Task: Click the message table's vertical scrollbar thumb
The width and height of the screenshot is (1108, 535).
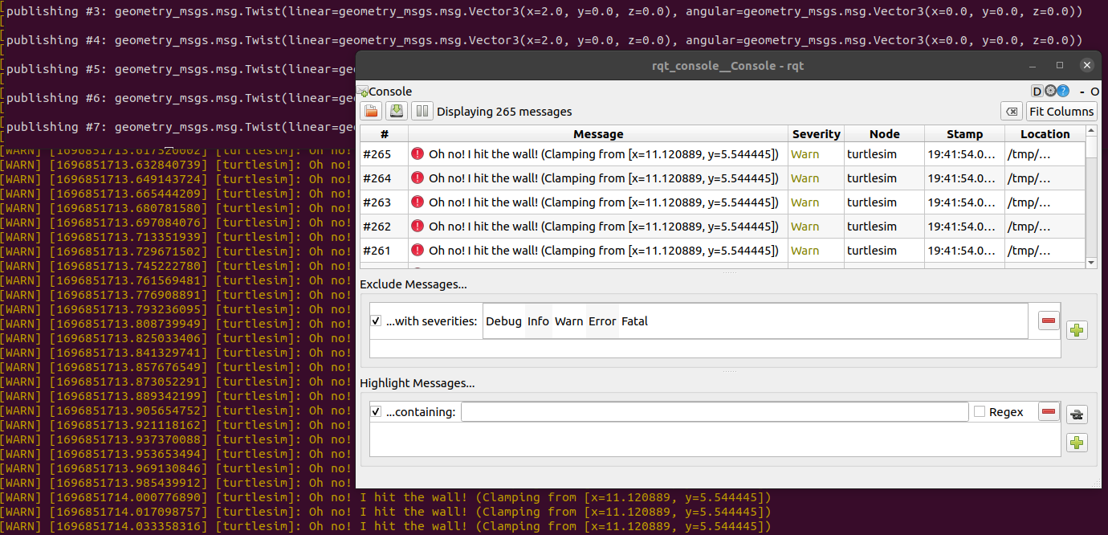Action: pyautogui.click(x=1091, y=147)
